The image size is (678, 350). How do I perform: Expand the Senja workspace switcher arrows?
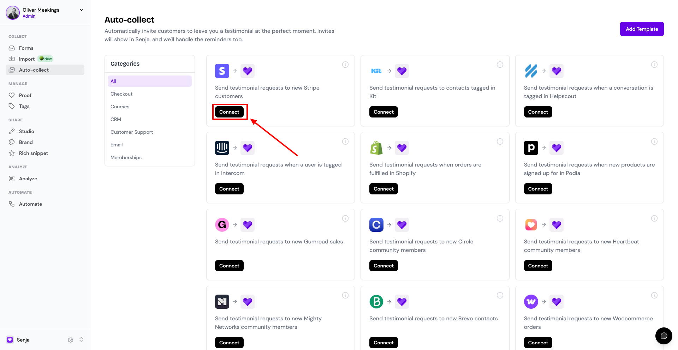[81, 339]
